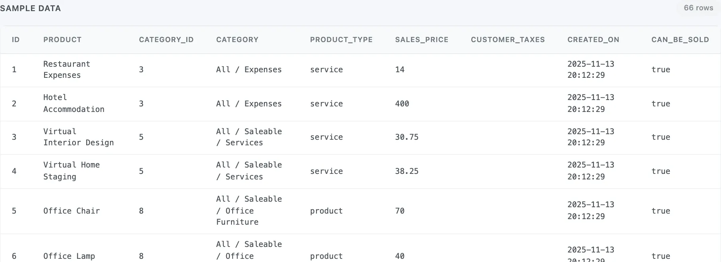721x262 pixels.
Task: Select the "Restaurant Expenses" product cell
Action: click(x=67, y=69)
